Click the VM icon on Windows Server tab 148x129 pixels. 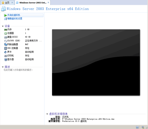click(x=17, y=3)
